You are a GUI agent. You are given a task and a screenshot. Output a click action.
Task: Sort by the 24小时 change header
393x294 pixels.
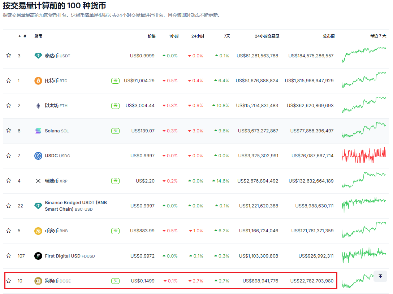[x=198, y=36]
